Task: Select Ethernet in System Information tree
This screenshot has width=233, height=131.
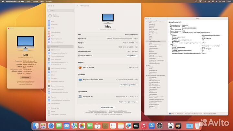Action: pyautogui.click(x=152, y=28)
